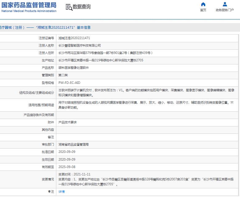This screenshot has height=197, width=240.
Task: Click the home (首页) house icon
Action: click(203, 4)
